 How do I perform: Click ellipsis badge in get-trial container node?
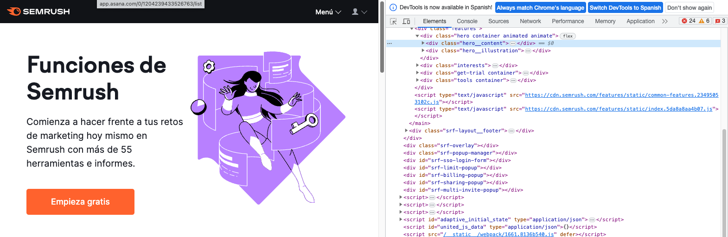click(526, 73)
